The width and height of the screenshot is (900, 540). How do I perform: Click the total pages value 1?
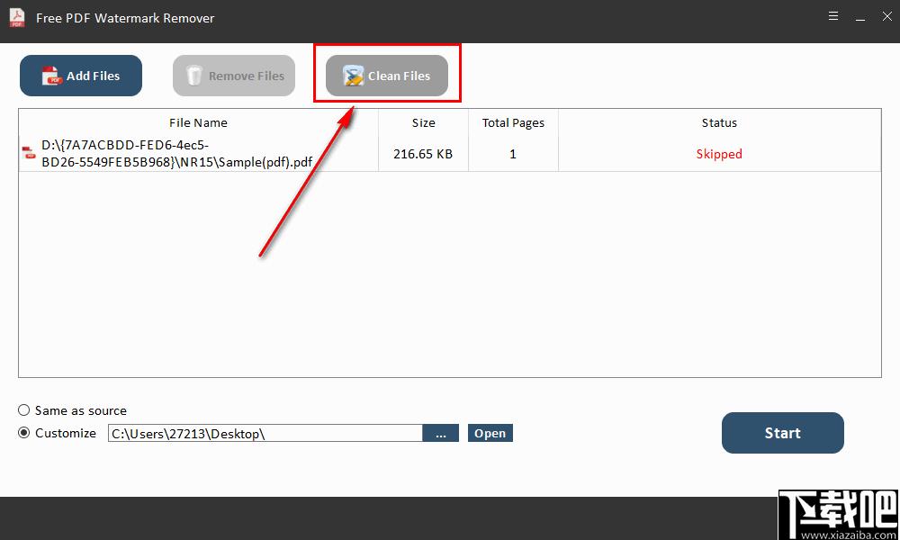pos(513,154)
